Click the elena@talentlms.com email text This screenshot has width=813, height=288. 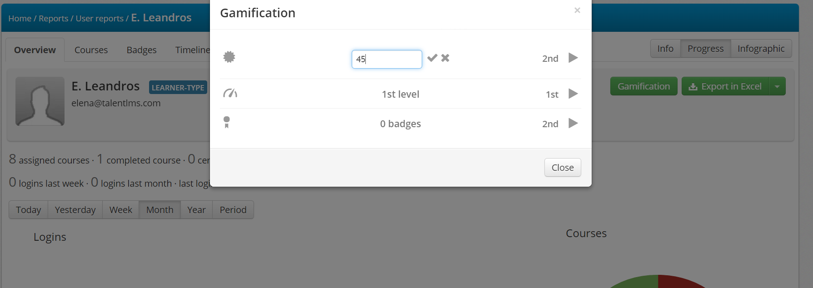tap(116, 103)
